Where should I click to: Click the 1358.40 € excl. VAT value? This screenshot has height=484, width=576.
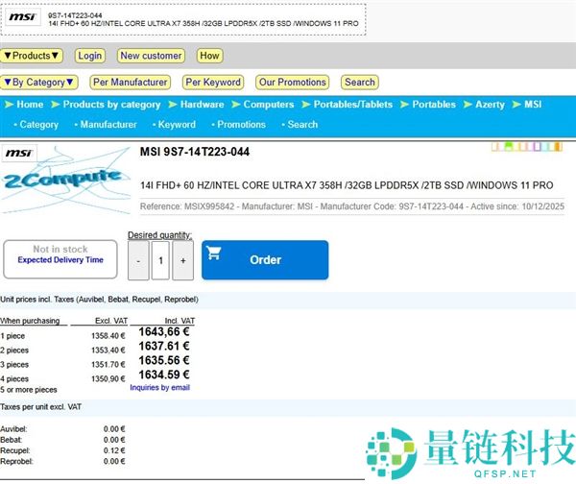108,336
